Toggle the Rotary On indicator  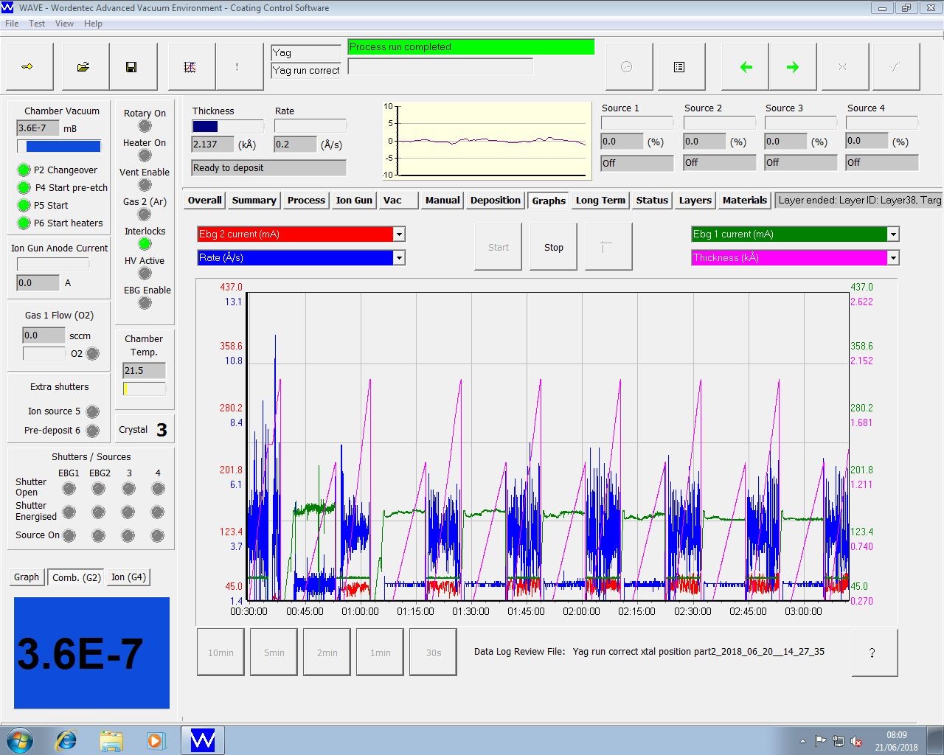click(x=145, y=126)
